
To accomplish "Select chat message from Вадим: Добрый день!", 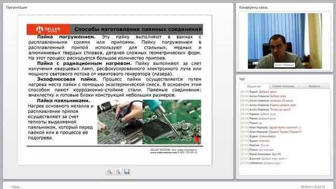I will pyautogui.click(x=258, y=92).
